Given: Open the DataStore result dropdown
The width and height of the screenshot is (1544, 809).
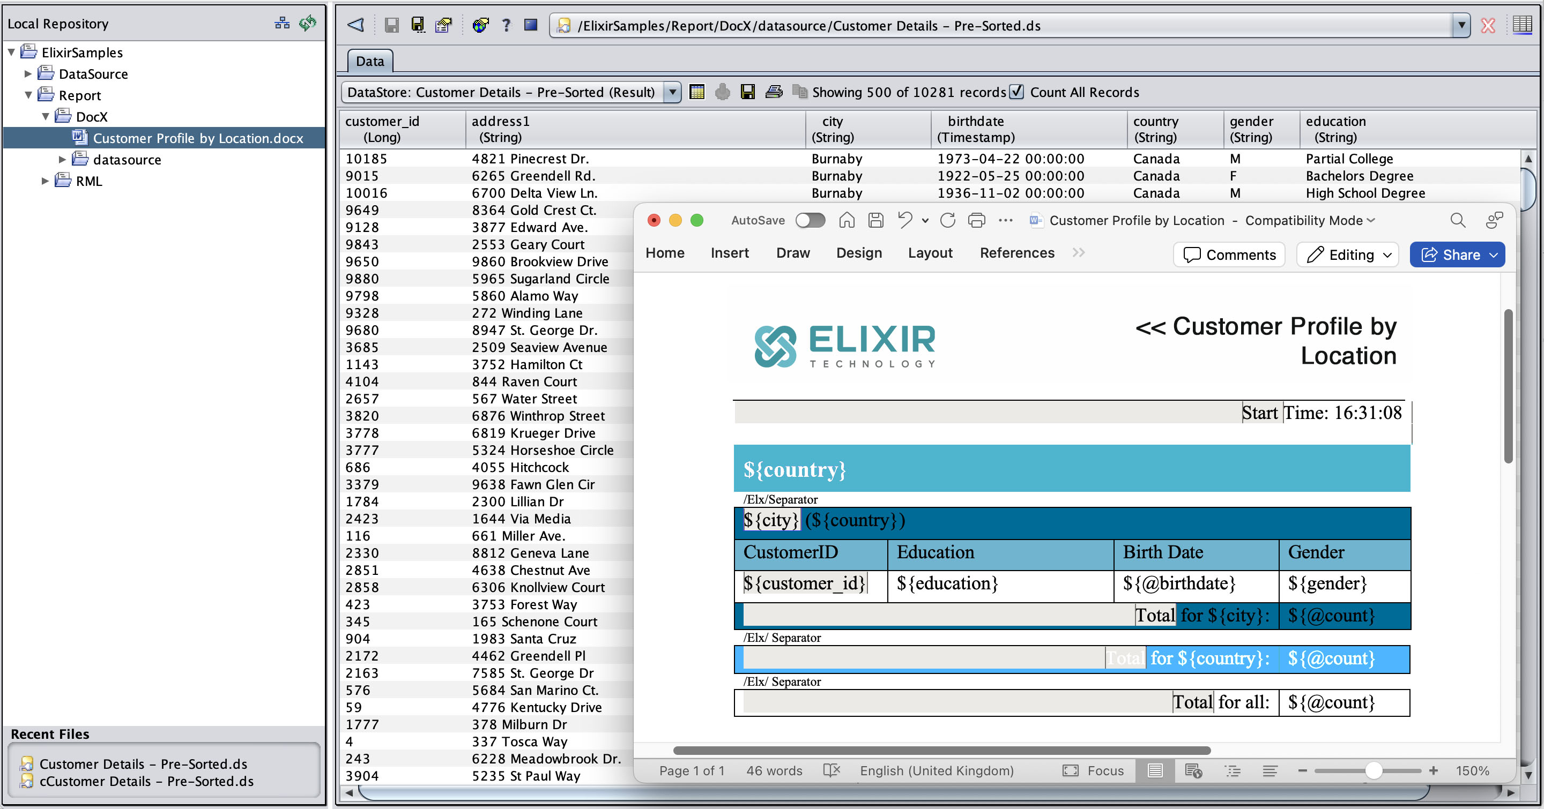Looking at the screenshot, I should 672,92.
